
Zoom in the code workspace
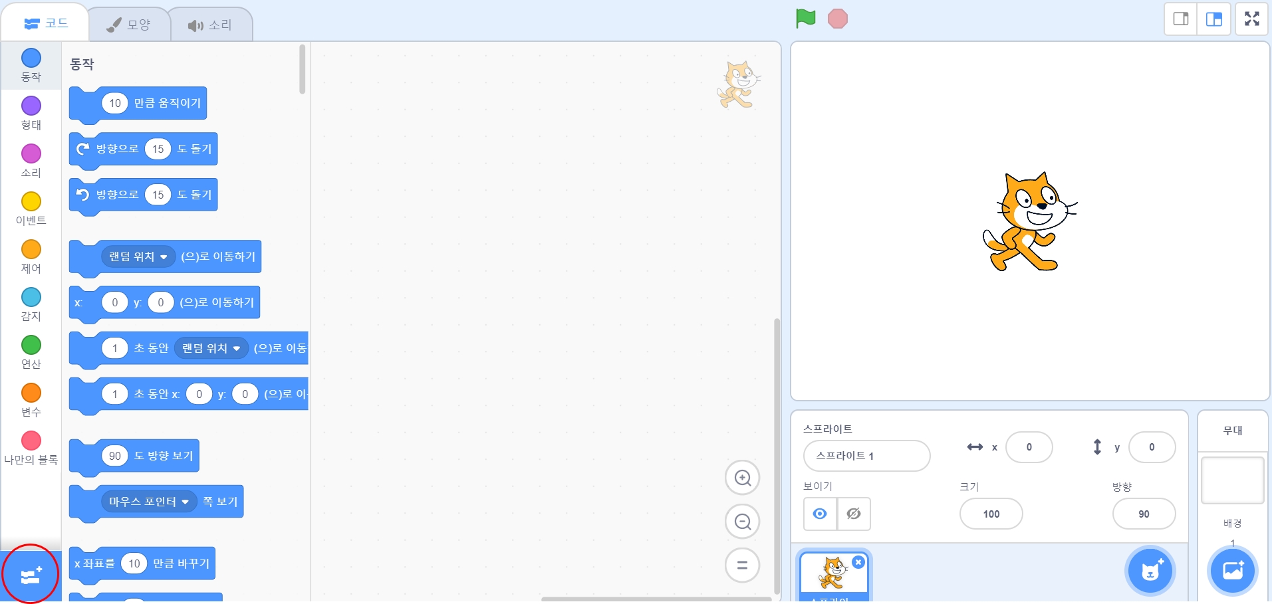tap(742, 478)
